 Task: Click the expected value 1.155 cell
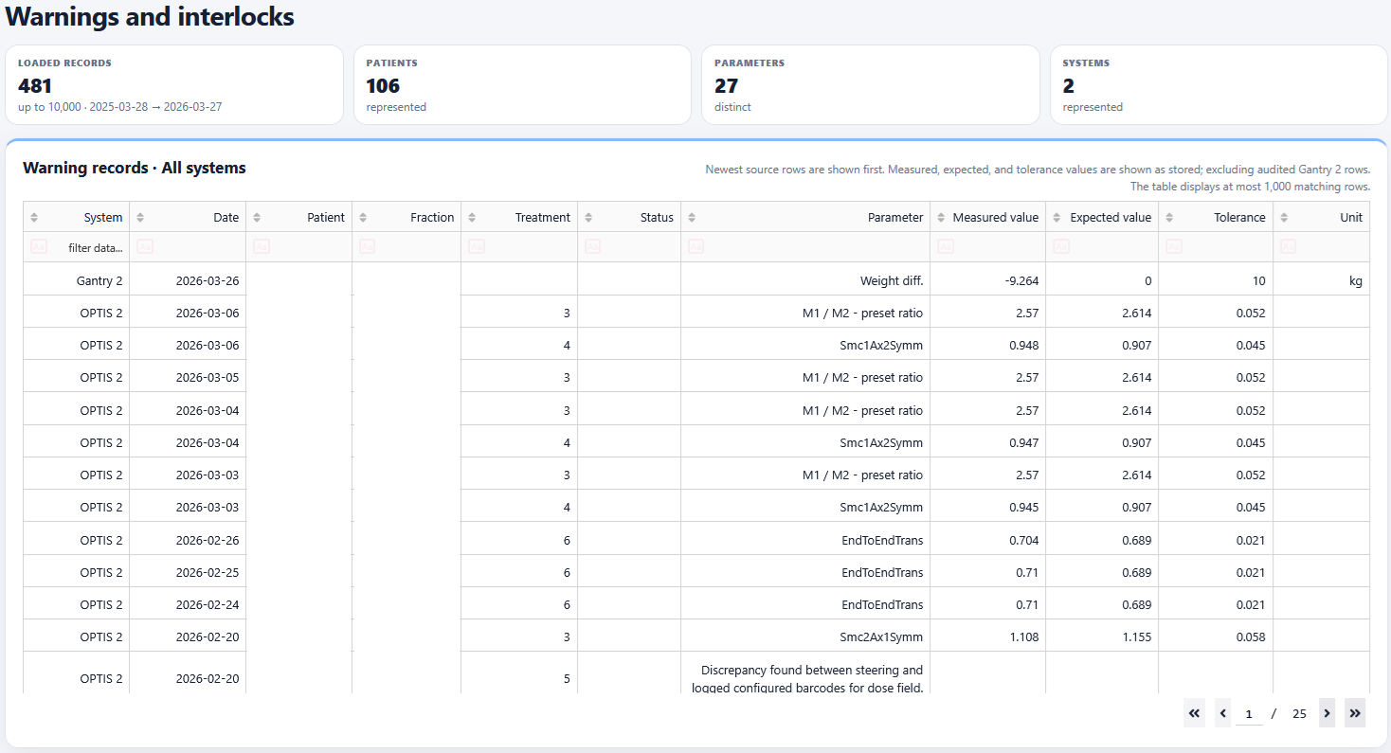point(1102,636)
